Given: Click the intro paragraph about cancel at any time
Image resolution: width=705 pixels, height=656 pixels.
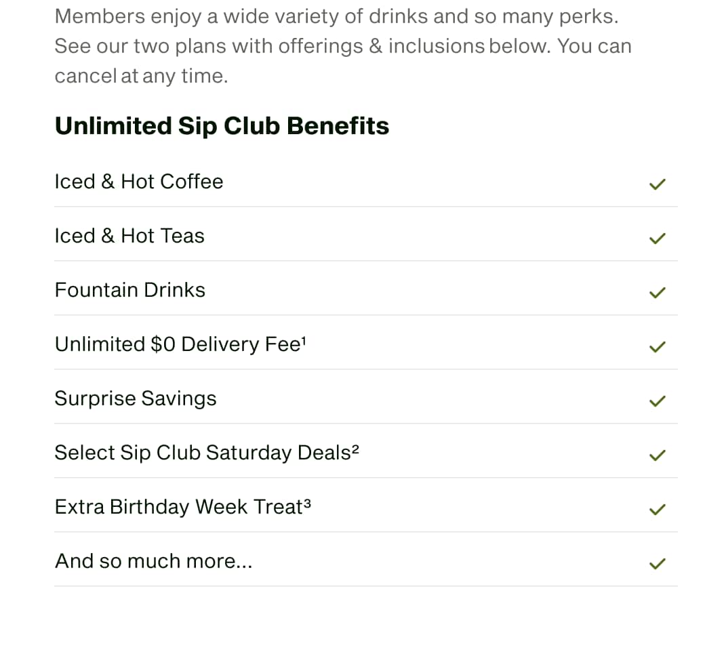Looking at the screenshot, I should click(x=343, y=46).
